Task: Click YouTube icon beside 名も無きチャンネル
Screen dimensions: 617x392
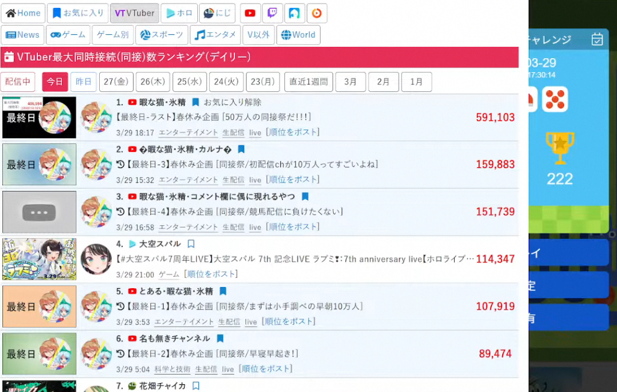Action: click(x=132, y=339)
